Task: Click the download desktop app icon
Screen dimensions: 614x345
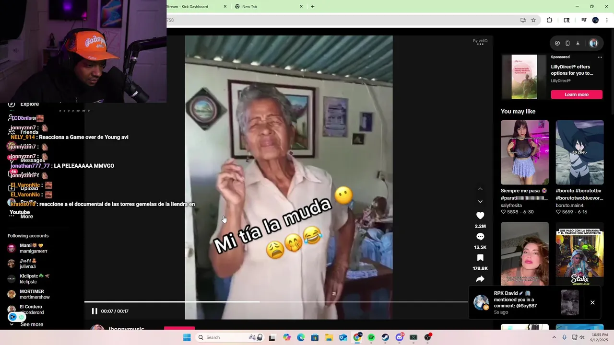Action: click(578, 43)
